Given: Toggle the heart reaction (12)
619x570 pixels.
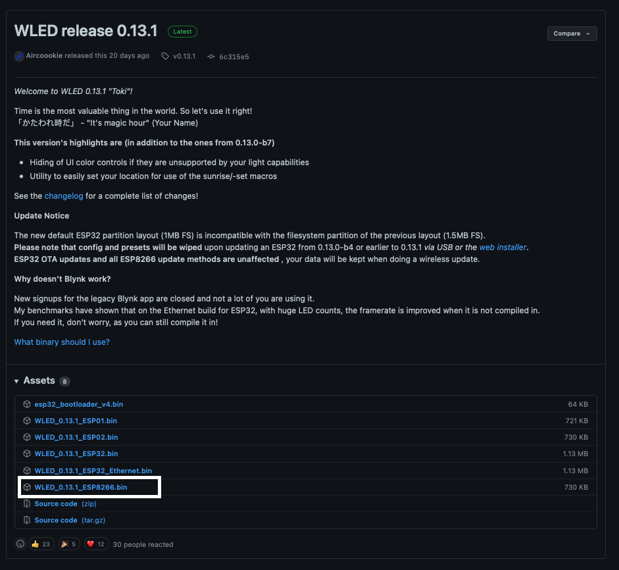Looking at the screenshot, I should (96, 544).
